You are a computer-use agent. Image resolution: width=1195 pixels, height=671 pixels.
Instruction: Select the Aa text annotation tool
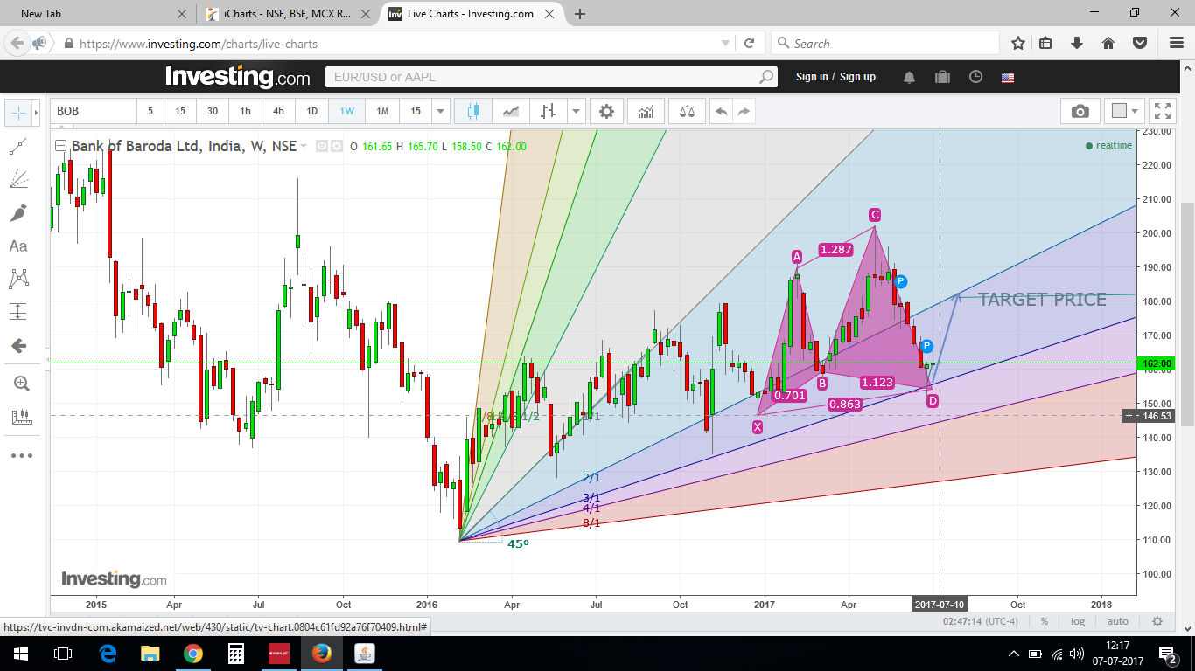pos(18,246)
